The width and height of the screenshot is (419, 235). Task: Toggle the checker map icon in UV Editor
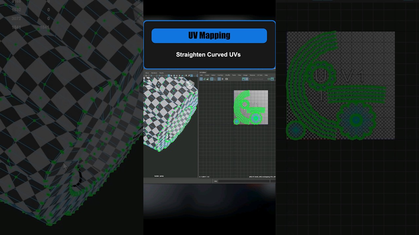247,79
